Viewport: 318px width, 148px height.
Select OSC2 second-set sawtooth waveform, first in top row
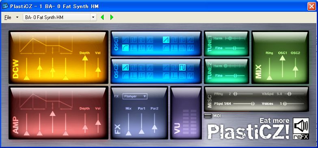[166, 67]
